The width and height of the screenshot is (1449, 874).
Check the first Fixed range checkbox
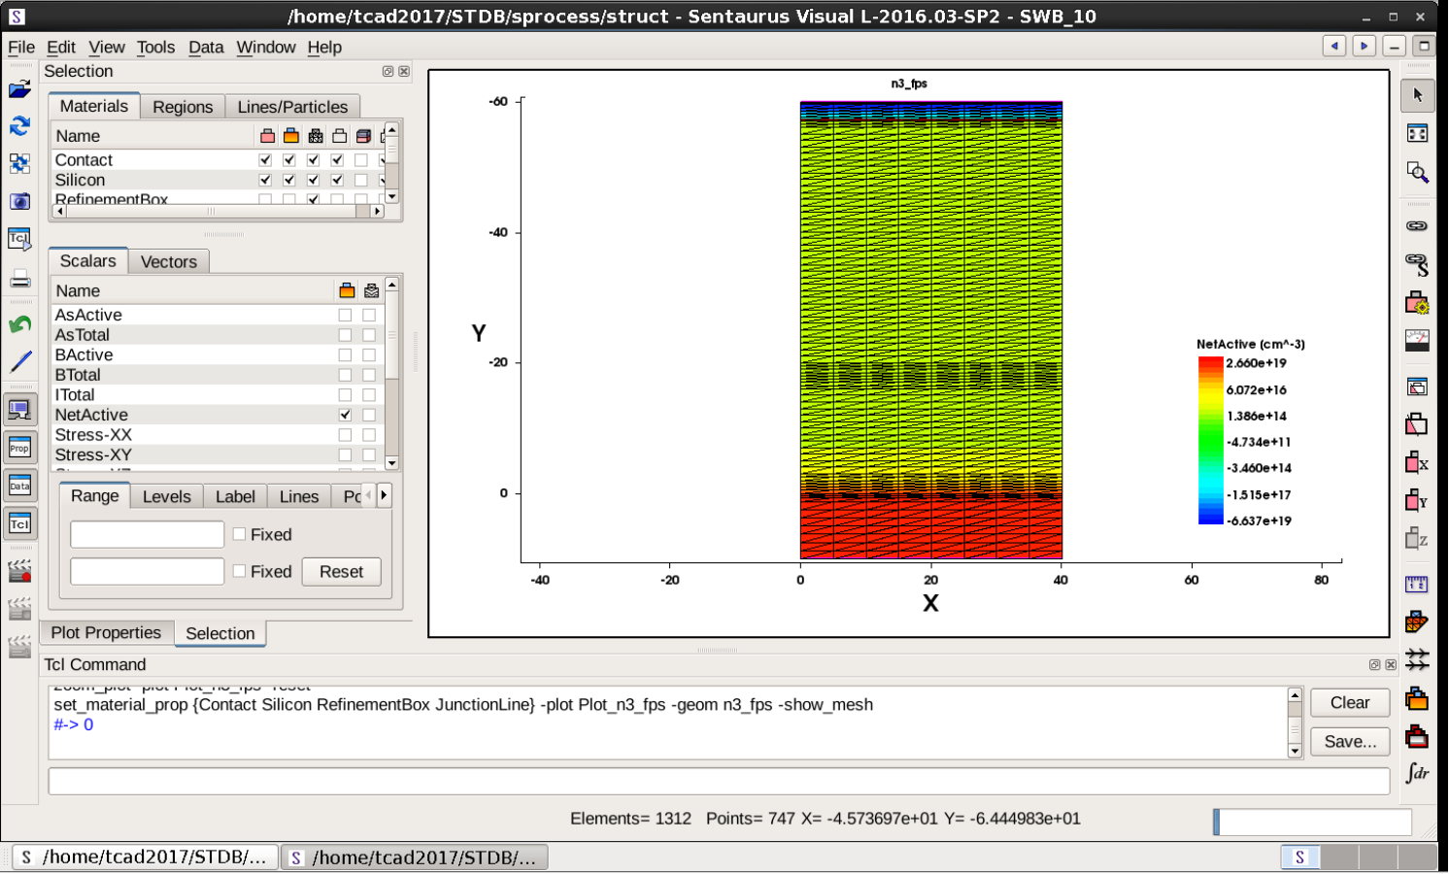(239, 534)
